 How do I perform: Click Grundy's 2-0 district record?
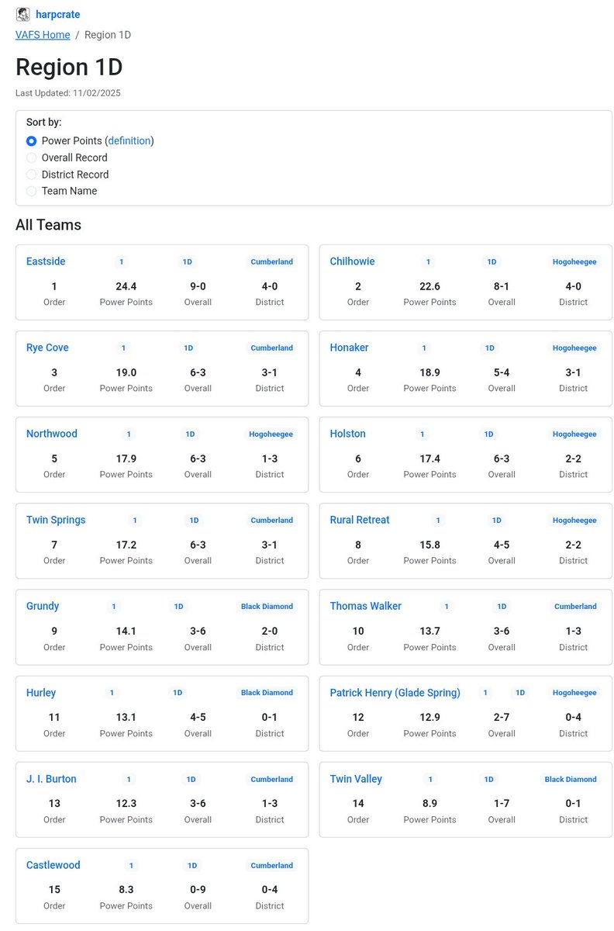coord(270,632)
